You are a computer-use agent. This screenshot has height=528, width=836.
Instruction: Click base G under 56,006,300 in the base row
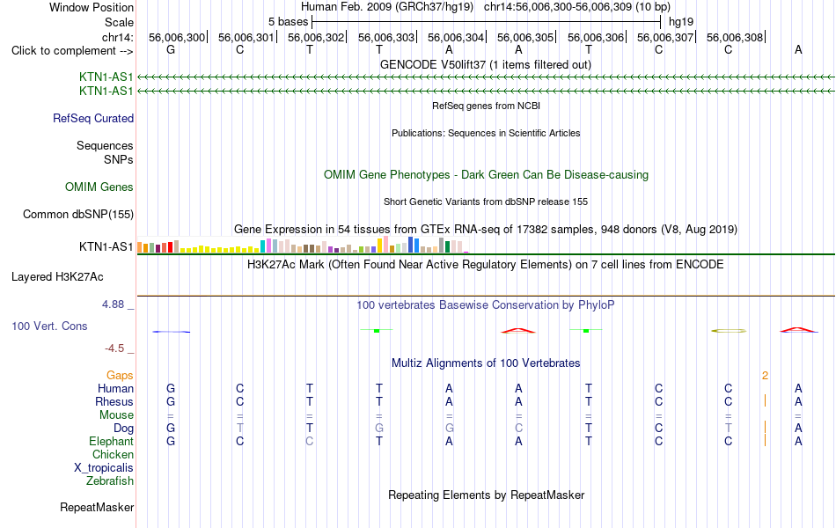(171, 50)
